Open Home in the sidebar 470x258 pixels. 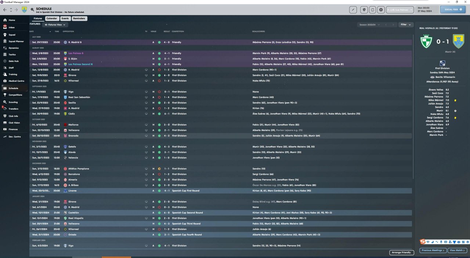tap(14, 20)
